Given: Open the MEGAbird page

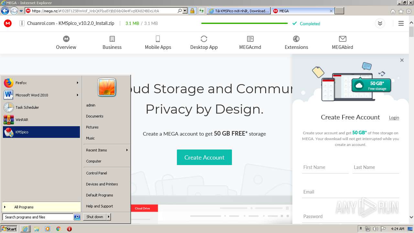Looking at the screenshot, I should 343,43.
